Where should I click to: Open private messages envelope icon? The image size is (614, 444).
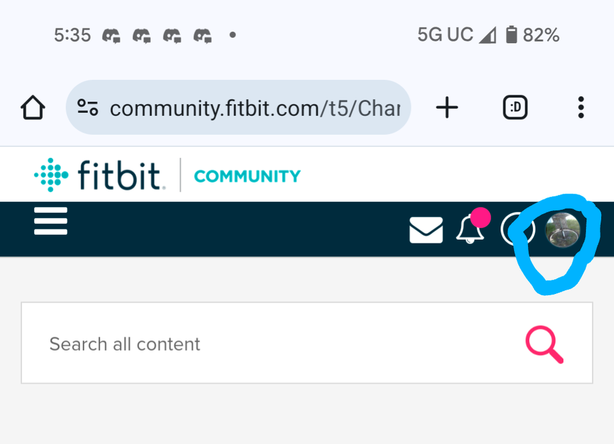pyautogui.click(x=426, y=230)
